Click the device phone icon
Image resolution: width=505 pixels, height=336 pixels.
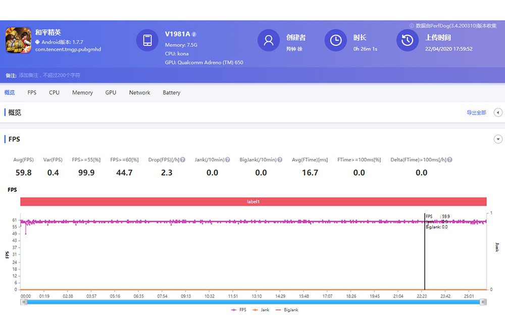click(147, 40)
